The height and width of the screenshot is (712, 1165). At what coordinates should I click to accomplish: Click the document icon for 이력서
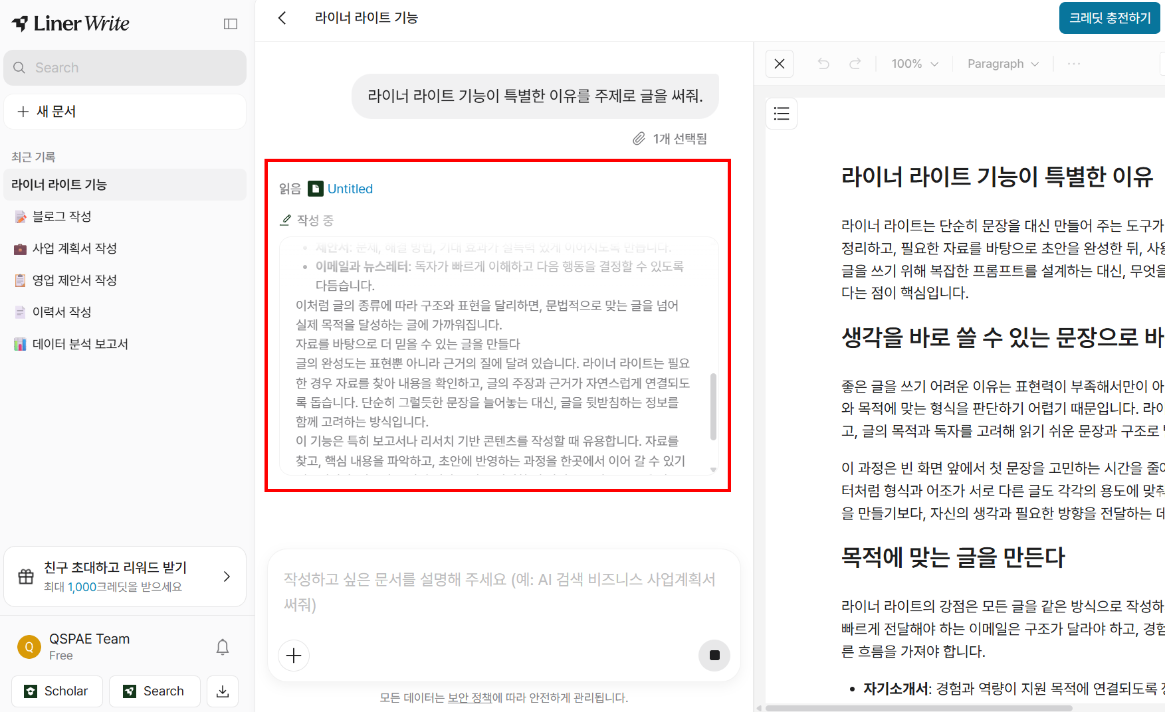point(21,312)
